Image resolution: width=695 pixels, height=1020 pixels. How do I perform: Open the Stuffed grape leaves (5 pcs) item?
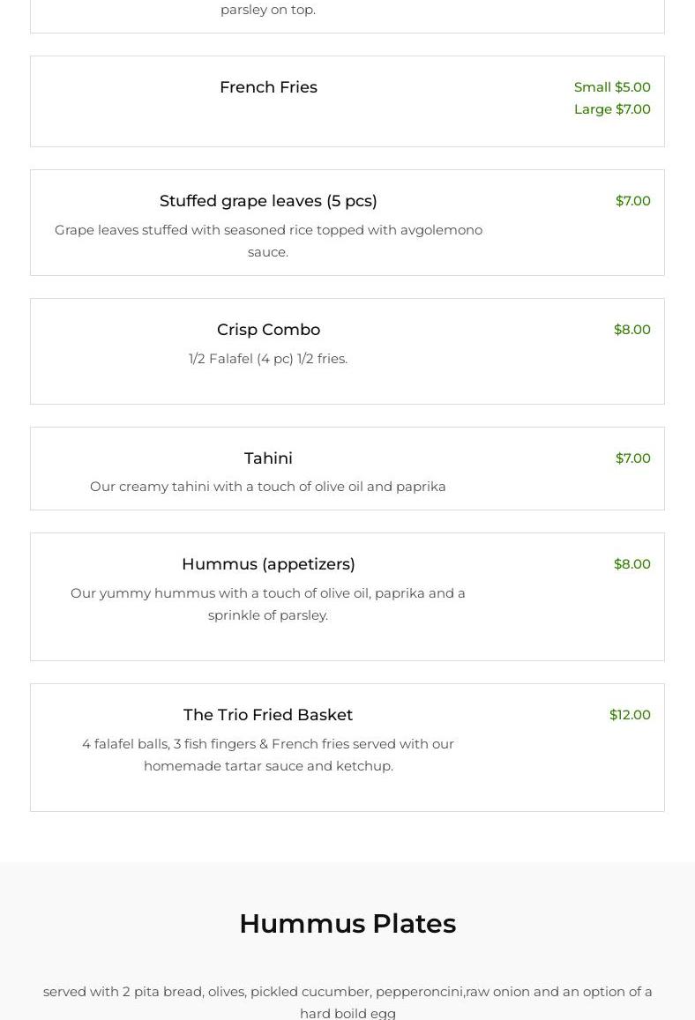coord(268,201)
